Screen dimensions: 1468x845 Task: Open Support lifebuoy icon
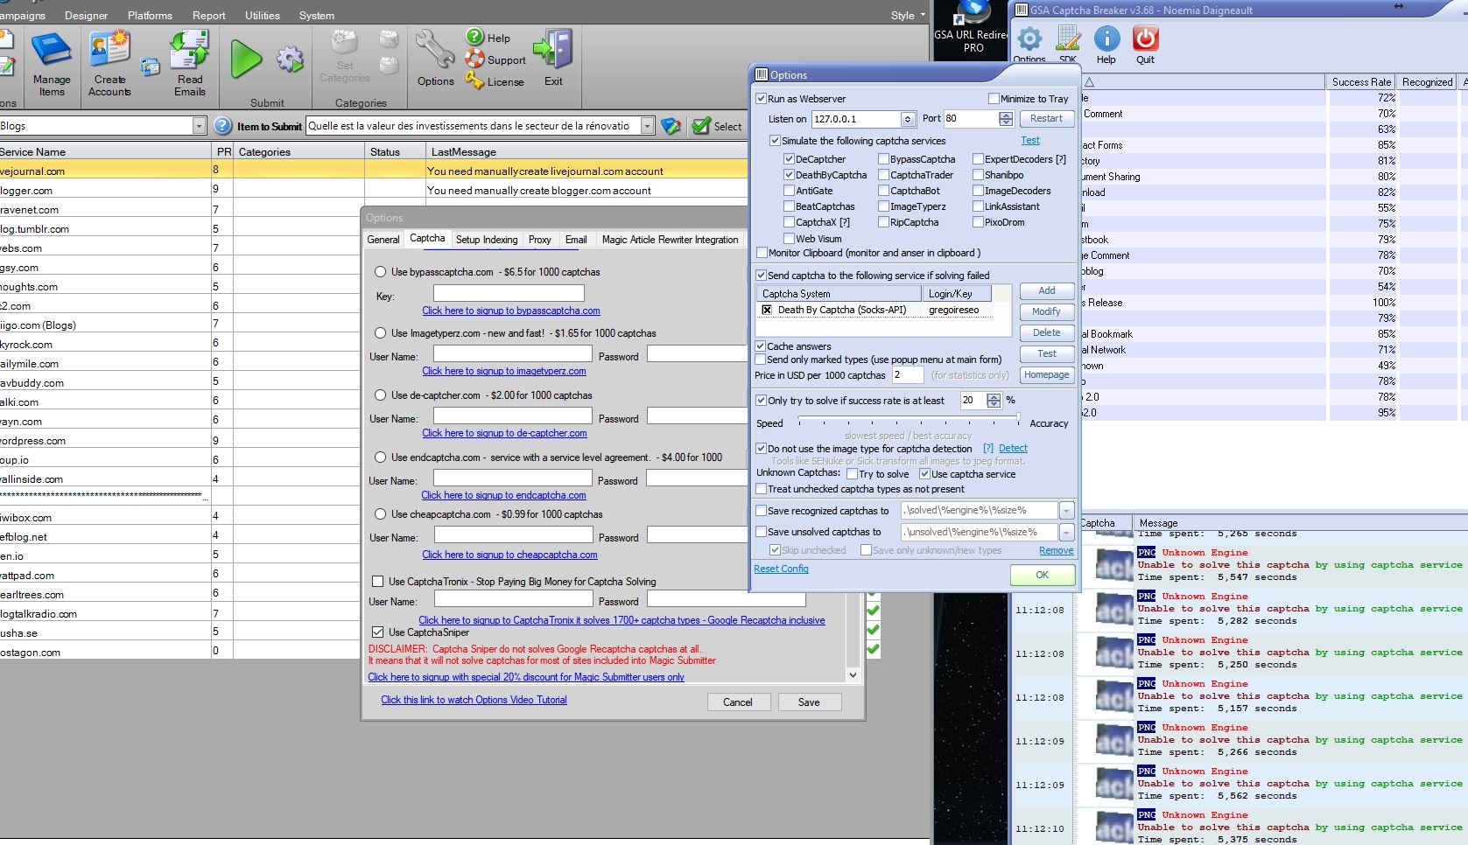pyautogui.click(x=474, y=59)
